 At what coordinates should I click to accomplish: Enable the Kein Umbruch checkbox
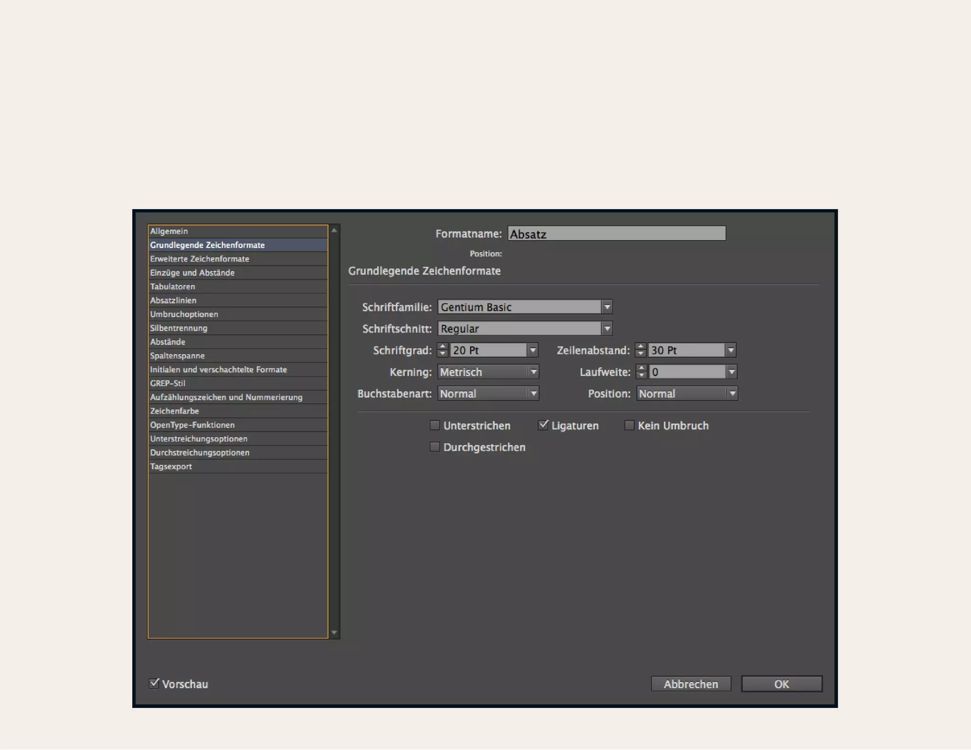[629, 425]
